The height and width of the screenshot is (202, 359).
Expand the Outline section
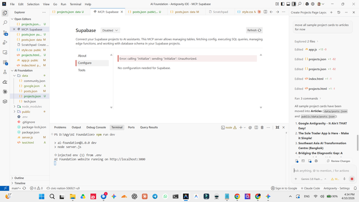click(19, 178)
